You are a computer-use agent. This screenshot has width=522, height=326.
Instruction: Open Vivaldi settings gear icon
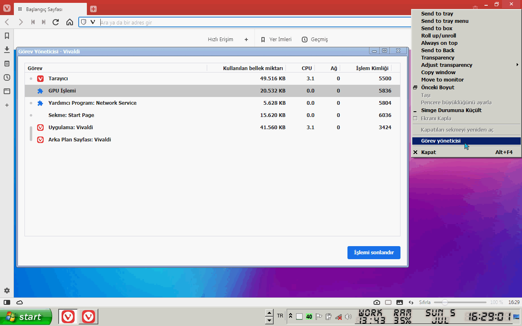click(x=7, y=291)
